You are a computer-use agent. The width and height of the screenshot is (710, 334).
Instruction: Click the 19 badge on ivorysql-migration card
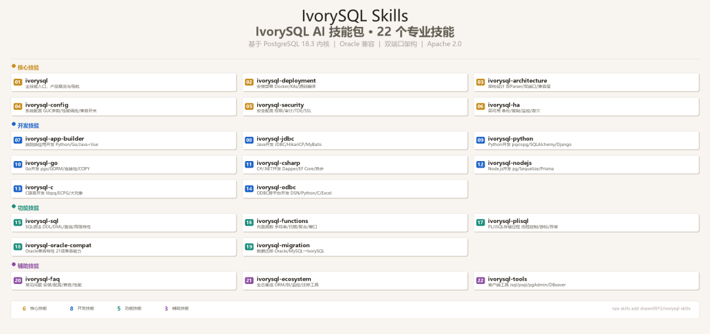[249, 247]
